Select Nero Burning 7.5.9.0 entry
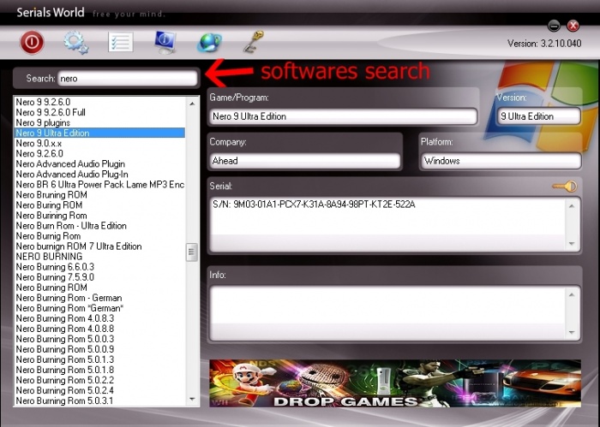 coord(100,277)
